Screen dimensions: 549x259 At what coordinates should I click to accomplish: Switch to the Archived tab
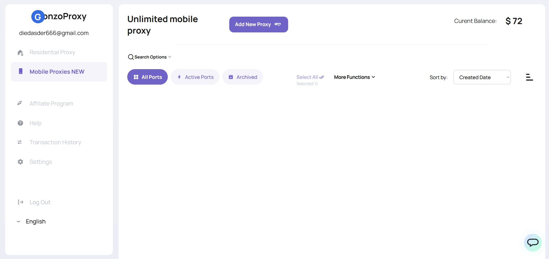243,77
